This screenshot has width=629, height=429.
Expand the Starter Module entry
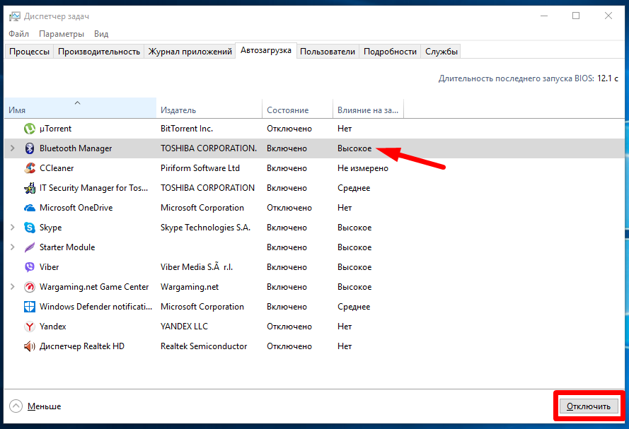(x=13, y=247)
